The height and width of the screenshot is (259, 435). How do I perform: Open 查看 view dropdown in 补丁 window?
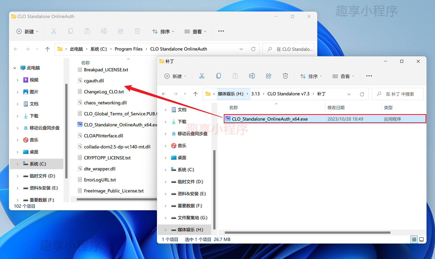tap(343, 76)
